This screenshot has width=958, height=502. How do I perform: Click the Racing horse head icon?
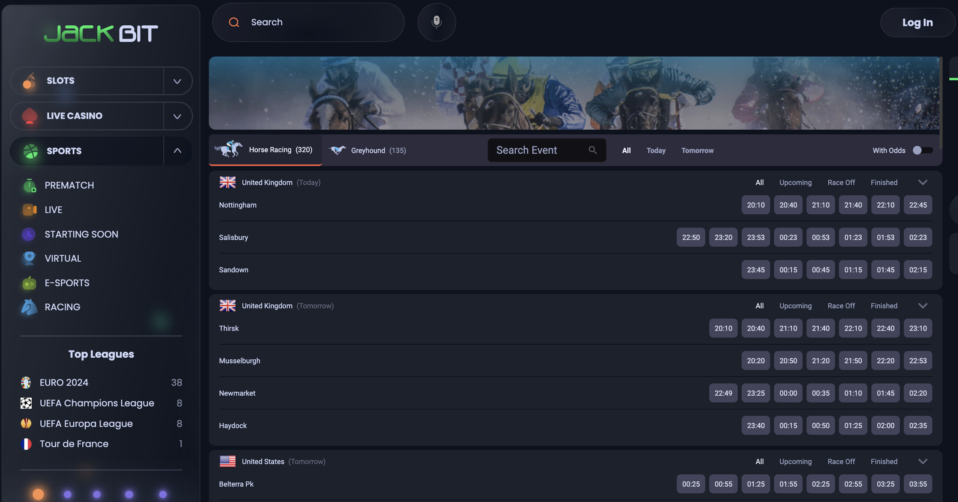29,307
